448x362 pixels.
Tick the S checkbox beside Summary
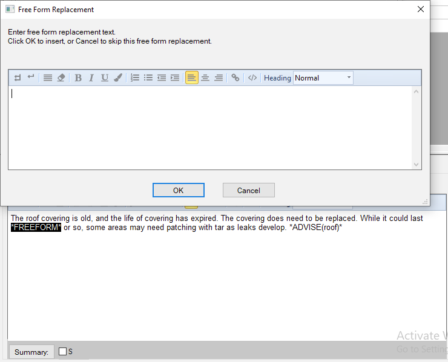click(x=62, y=352)
